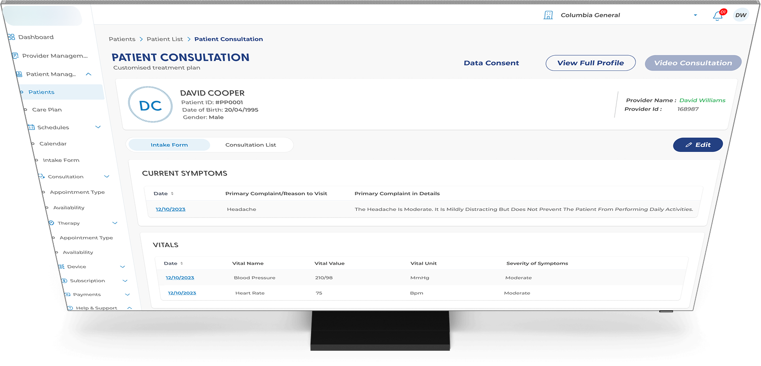Open Appointment Type under Therapy
Screen dimensions: 761x366
[86, 238]
